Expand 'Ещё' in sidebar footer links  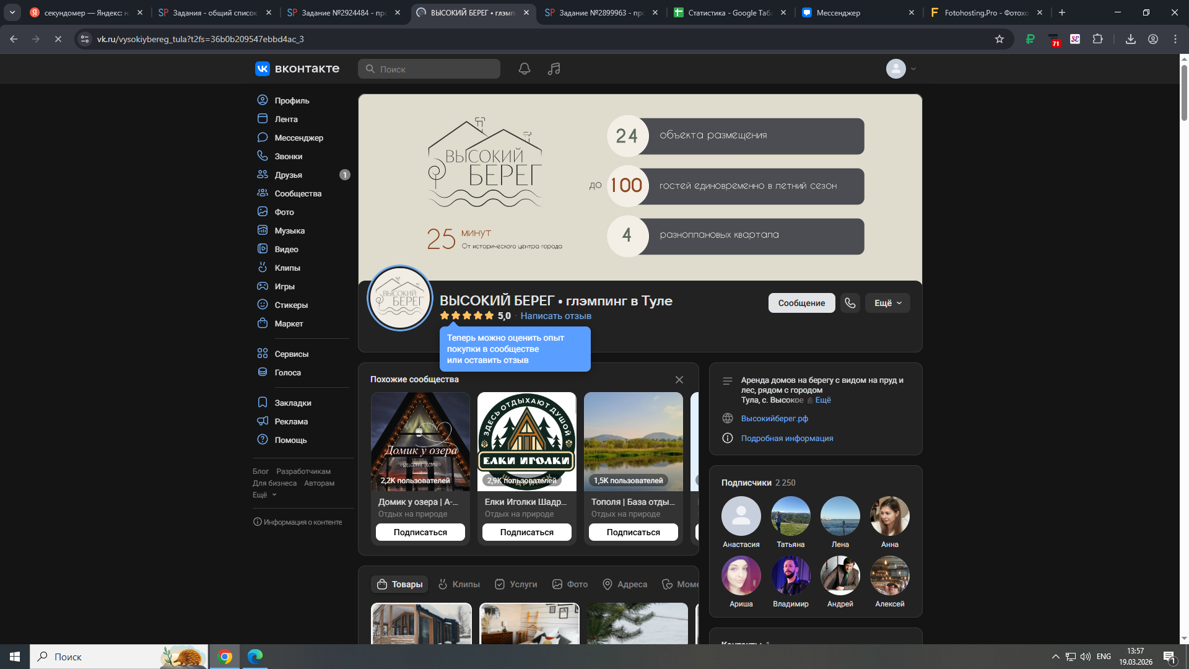pyautogui.click(x=264, y=495)
